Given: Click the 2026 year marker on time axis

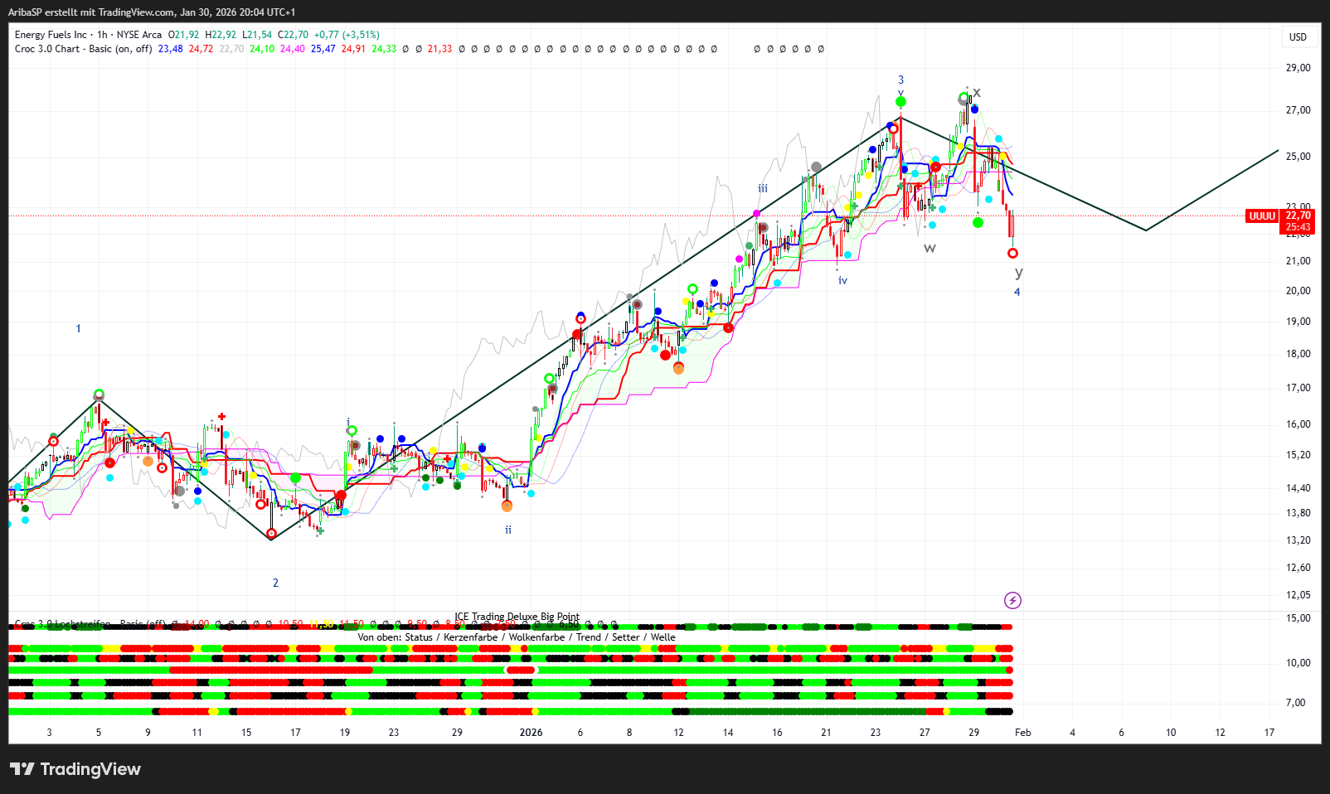Looking at the screenshot, I should point(531,733).
